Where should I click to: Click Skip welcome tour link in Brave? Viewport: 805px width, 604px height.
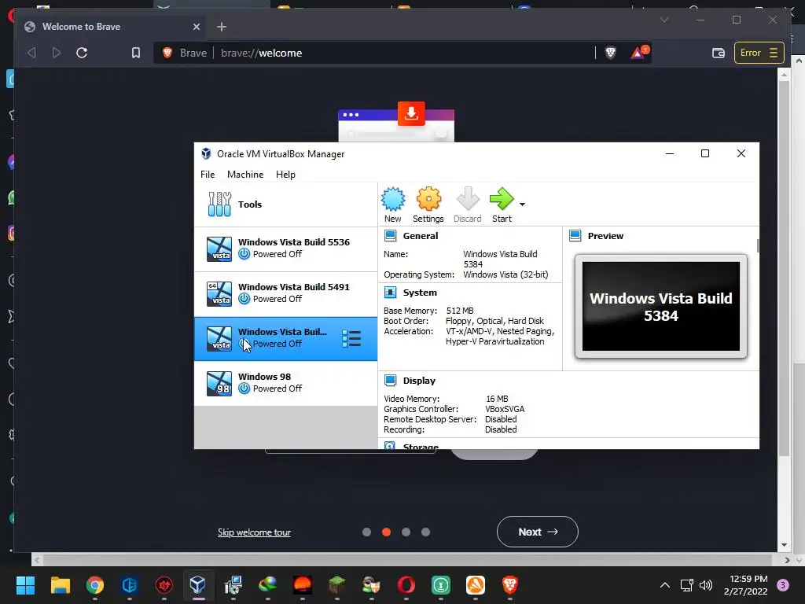[x=254, y=532]
